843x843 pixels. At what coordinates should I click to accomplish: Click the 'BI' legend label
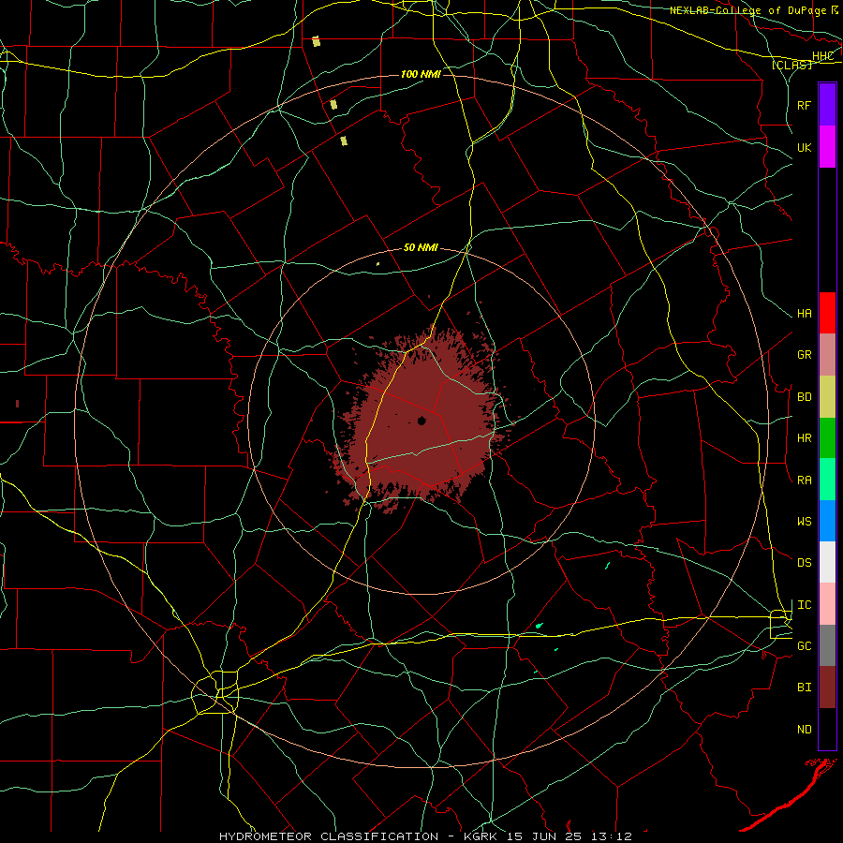tap(805, 688)
